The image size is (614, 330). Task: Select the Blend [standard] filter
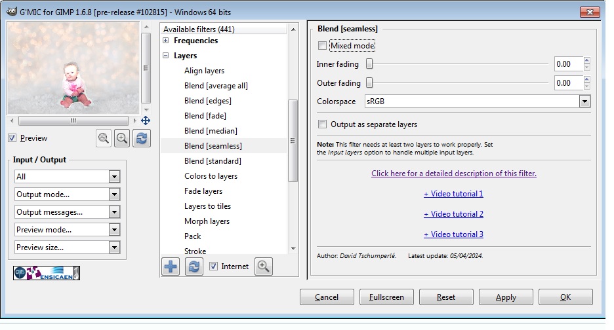click(x=213, y=161)
